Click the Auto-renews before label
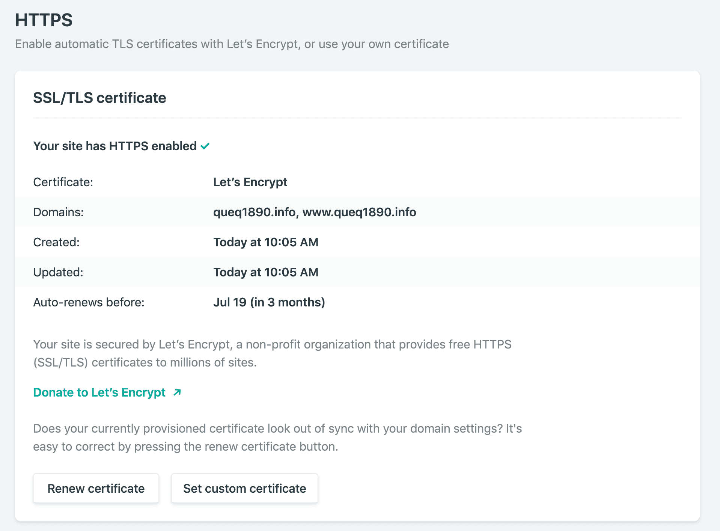Screen dimensions: 720x531 point(89,302)
